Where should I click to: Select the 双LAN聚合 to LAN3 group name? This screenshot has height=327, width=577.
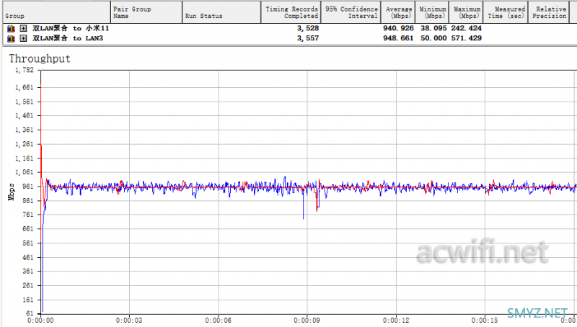coord(68,38)
